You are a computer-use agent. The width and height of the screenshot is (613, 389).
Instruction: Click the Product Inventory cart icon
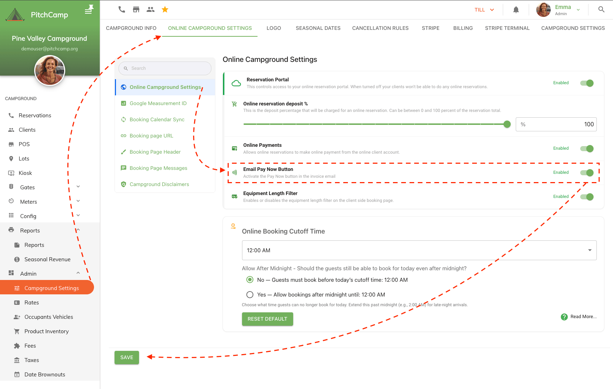[x=17, y=331]
